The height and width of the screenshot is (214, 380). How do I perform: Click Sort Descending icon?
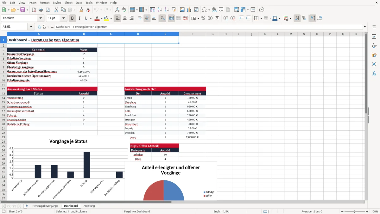coord(167,10)
